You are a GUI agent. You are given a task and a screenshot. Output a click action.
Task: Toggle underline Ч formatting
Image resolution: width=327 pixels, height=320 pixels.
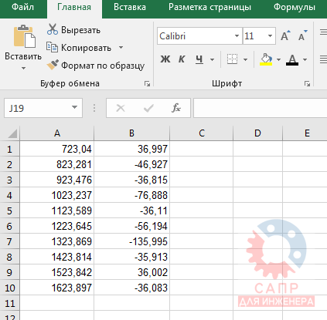click(x=199, y=59)
